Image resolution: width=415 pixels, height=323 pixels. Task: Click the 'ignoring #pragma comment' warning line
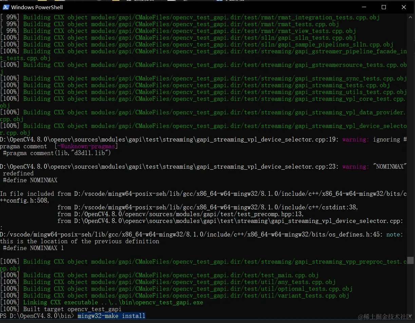[x=203, y=143]
